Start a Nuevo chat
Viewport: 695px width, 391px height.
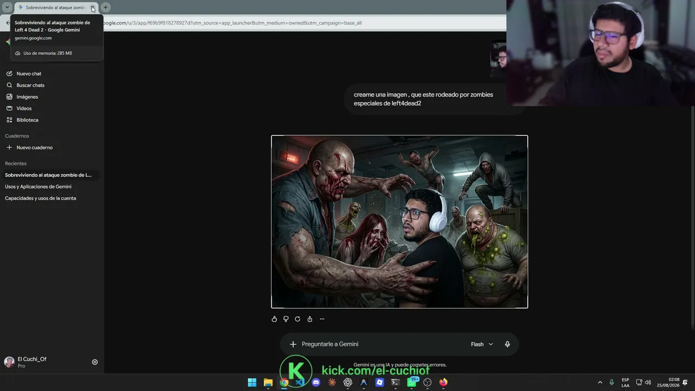pyautogui.click(x=29, y=74)
